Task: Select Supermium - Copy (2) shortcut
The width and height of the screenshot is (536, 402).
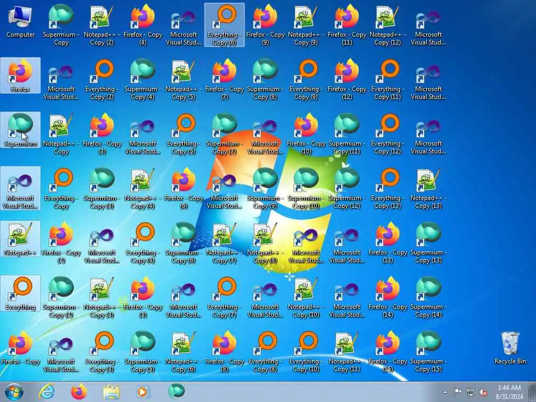Action: pos(61,297)
